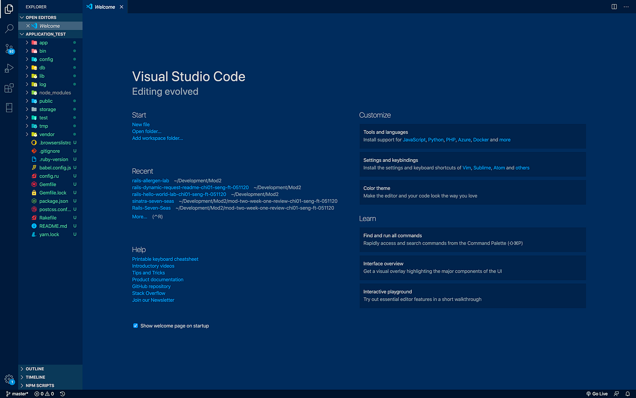The width and height of the screenshot is (636, 398).
Task: Open Source Control view with 92 badge
Action: coord(9,49)
